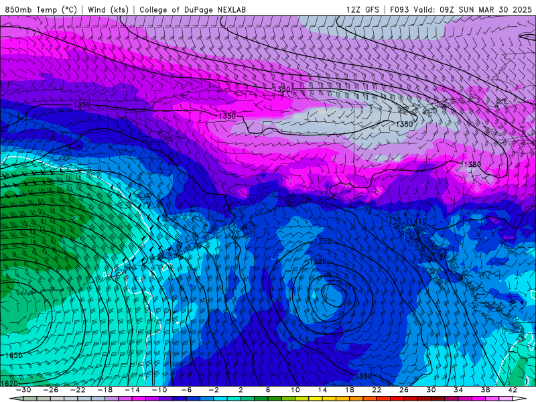This screenshot has width=536, height=402.
Task: Click the 10 value on temperature scale
Action: (x=295, y=390)
